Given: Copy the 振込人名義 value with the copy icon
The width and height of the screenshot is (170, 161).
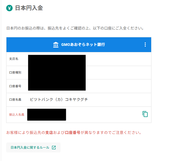Looking at the screenshot, I should [145, 114].
